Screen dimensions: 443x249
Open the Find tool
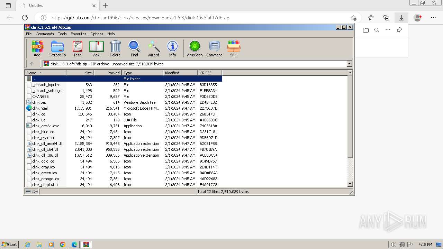point(134,49)
